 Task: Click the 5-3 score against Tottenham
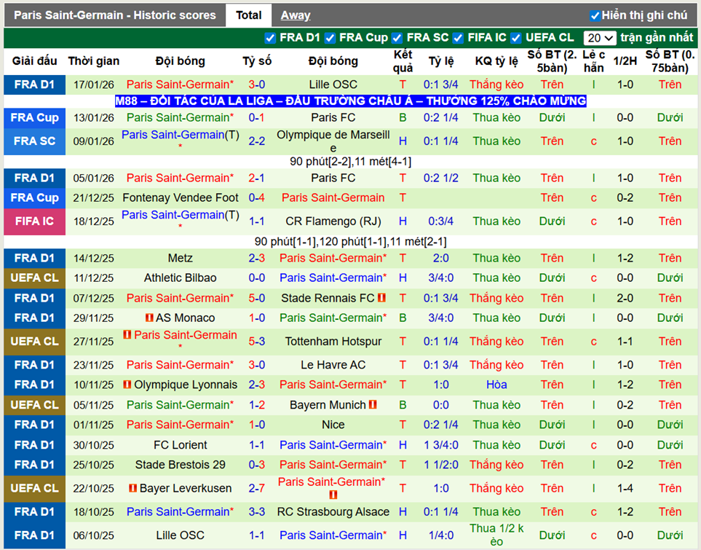pos(257,342)
